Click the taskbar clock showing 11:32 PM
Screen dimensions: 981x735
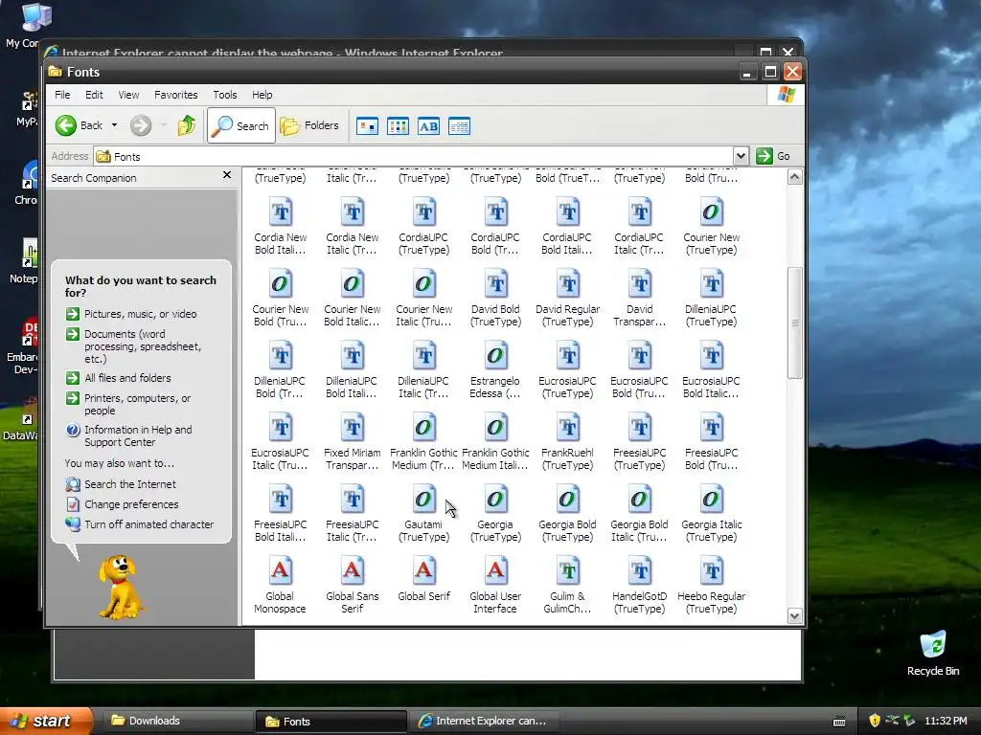click(x=946, y=721)
